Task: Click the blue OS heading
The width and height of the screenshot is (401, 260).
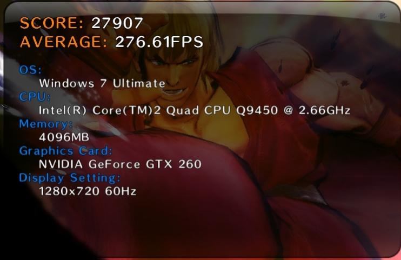Action: tap(30, 70)
